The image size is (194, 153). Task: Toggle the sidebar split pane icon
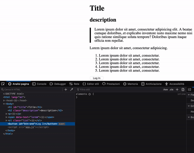189,90
